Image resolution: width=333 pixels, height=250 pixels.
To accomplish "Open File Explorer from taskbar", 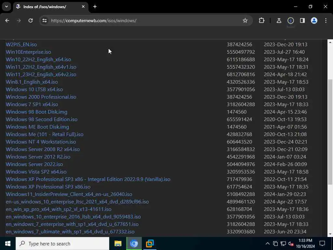I will 118,243.
